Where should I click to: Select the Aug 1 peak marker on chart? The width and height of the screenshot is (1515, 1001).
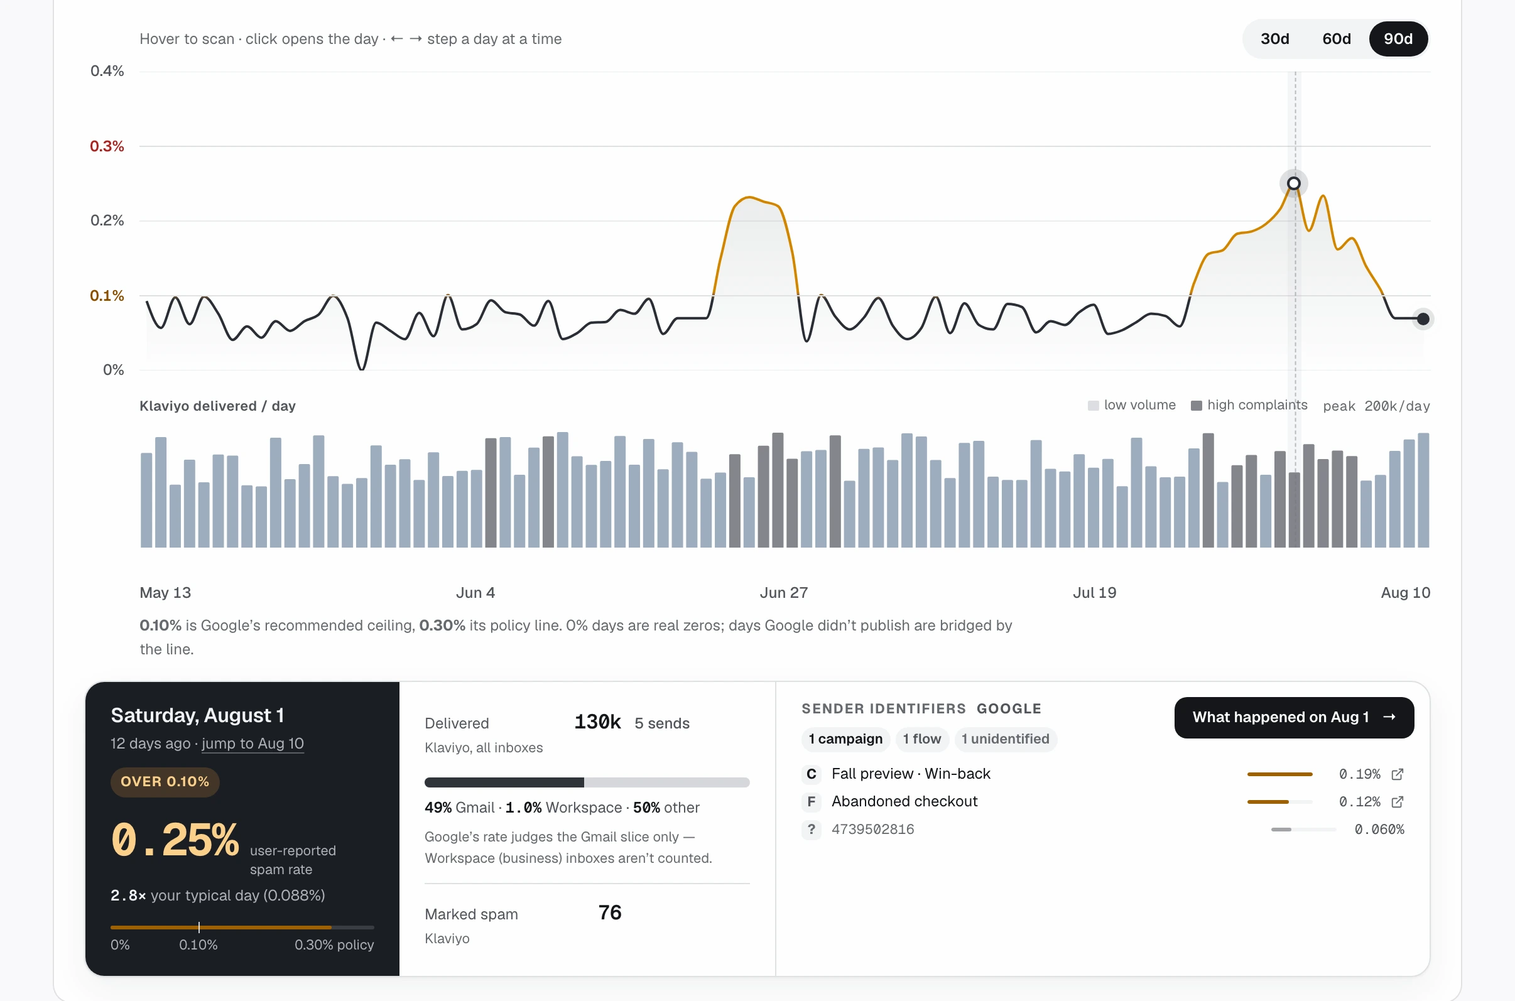1293,184
